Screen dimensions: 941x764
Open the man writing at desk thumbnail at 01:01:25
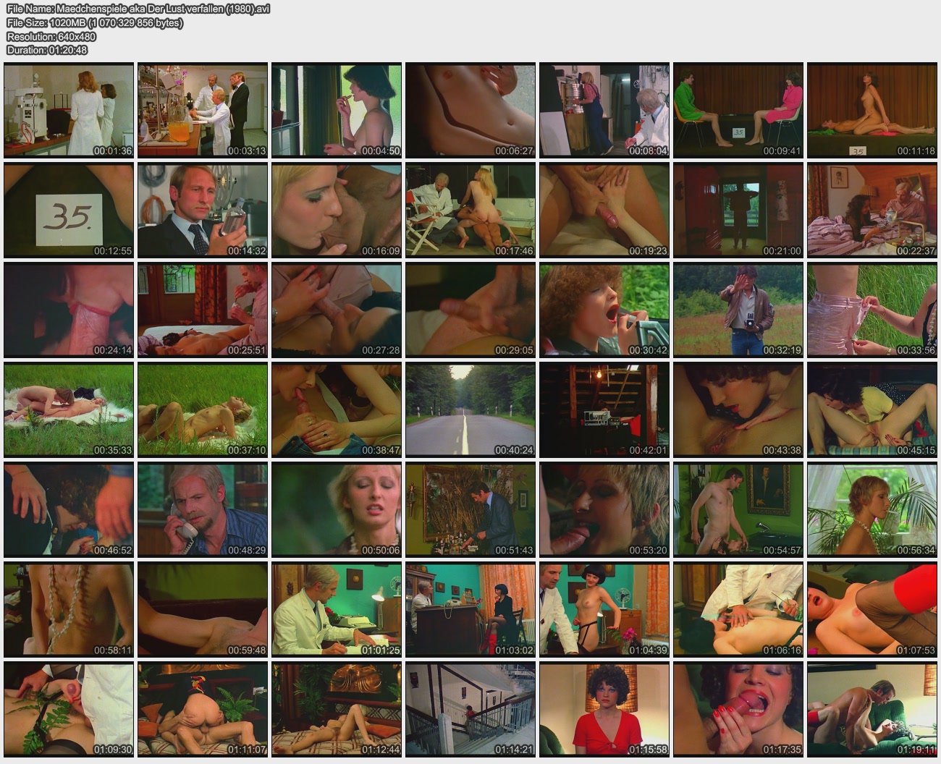337,609
